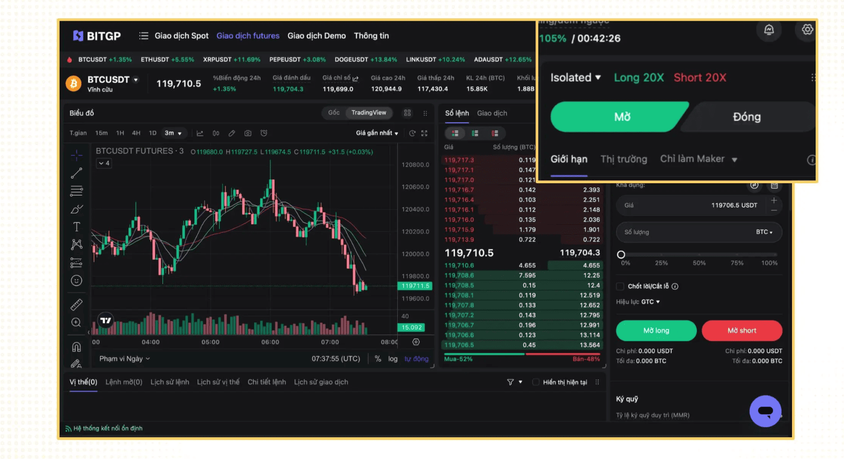
Task: Click the quantity percentage slider handle
Action: pyautogui.click(x=621, y=255)
